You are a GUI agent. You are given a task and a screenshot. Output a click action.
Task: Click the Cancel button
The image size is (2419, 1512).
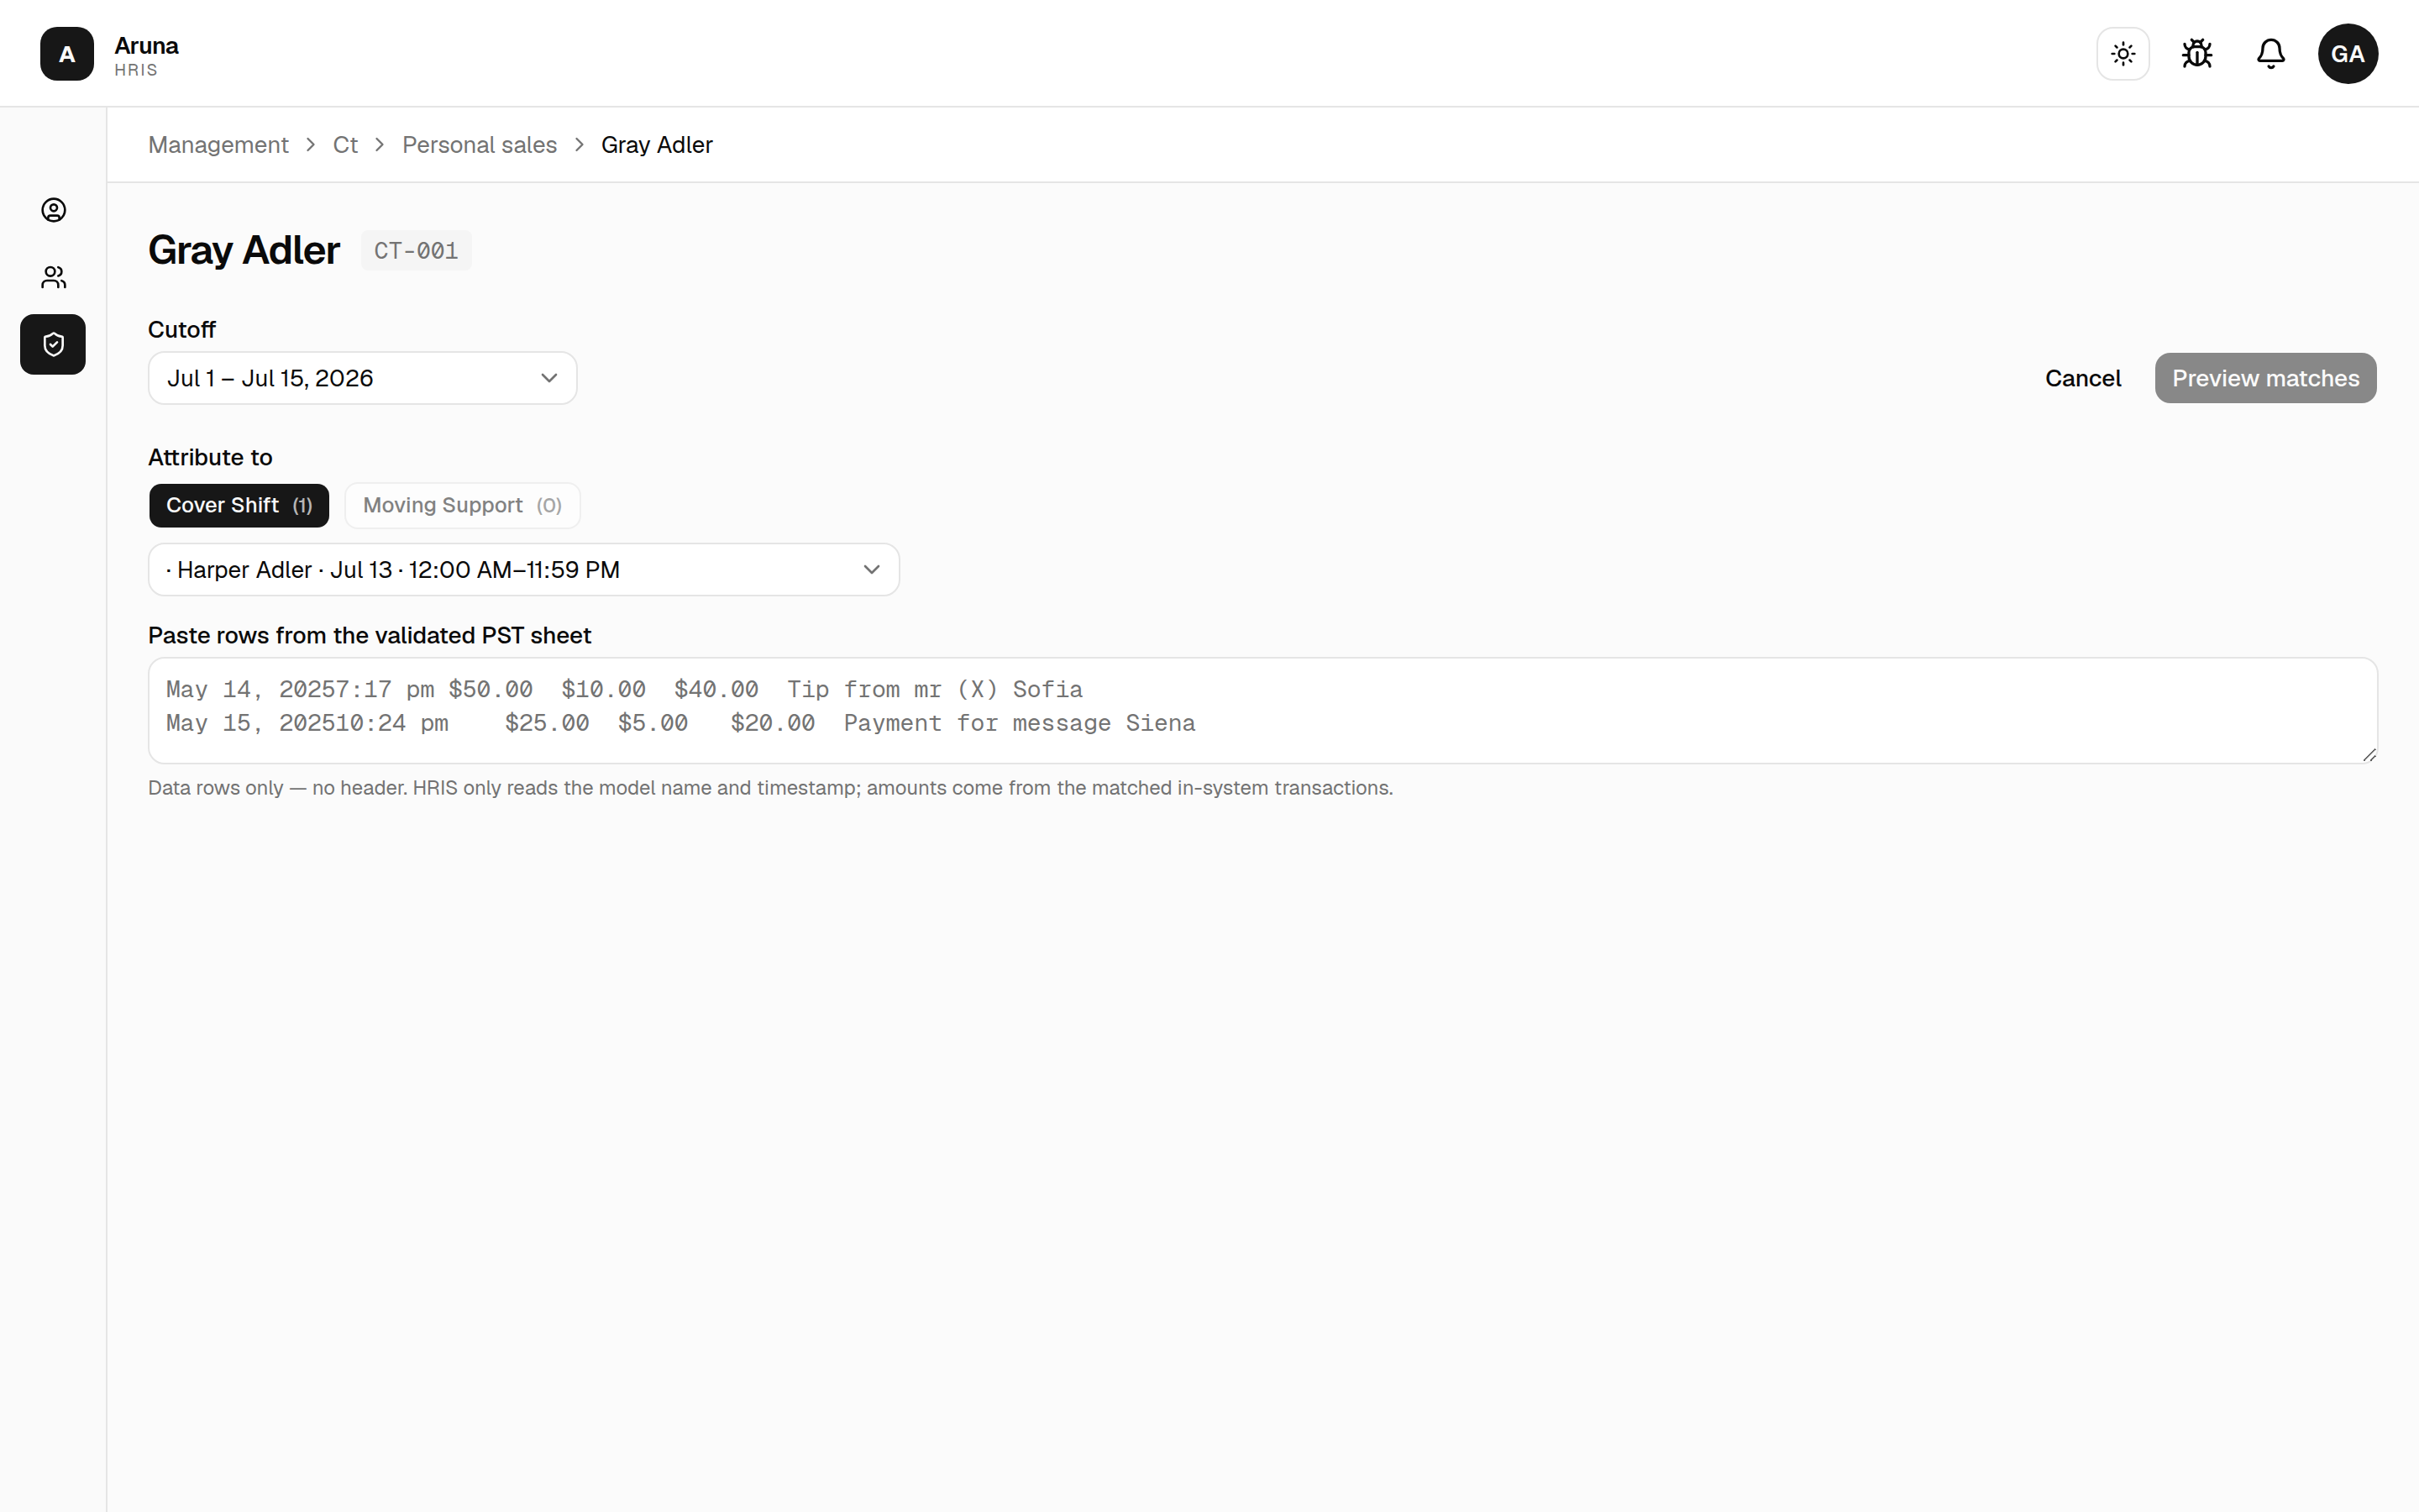(x=2083, y=378)
